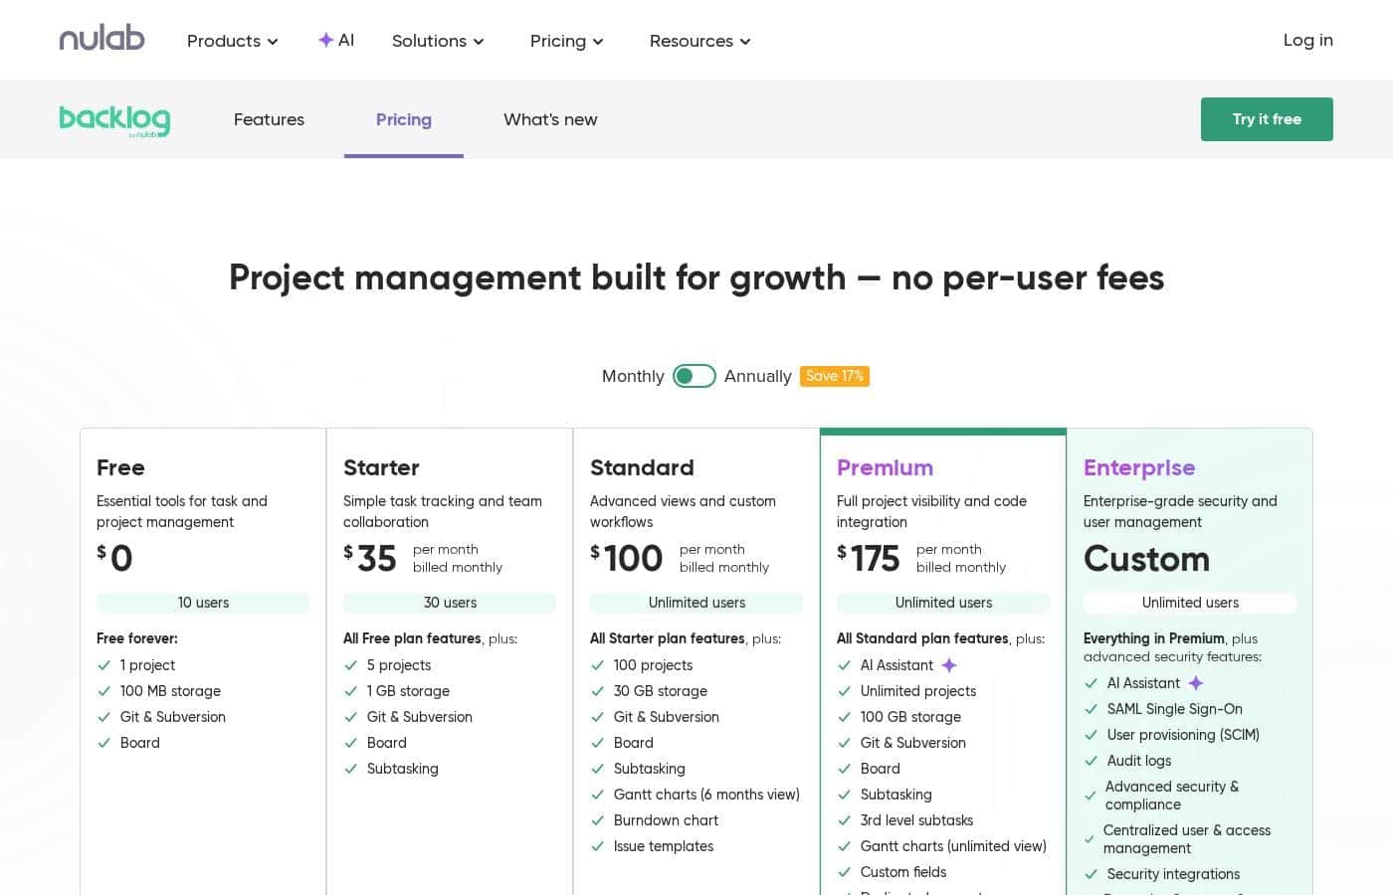Viewport: 1393px width, 895px height.
Task: Click the 30 users badge
Action: coord(450,603)
